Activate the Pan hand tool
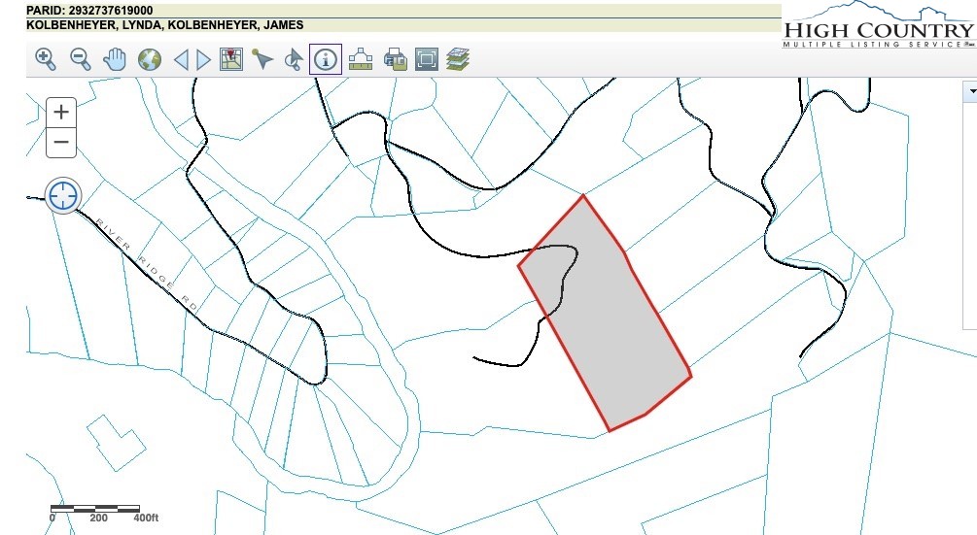Viewport: 977px width, 535px height. [x=115, y=60]
